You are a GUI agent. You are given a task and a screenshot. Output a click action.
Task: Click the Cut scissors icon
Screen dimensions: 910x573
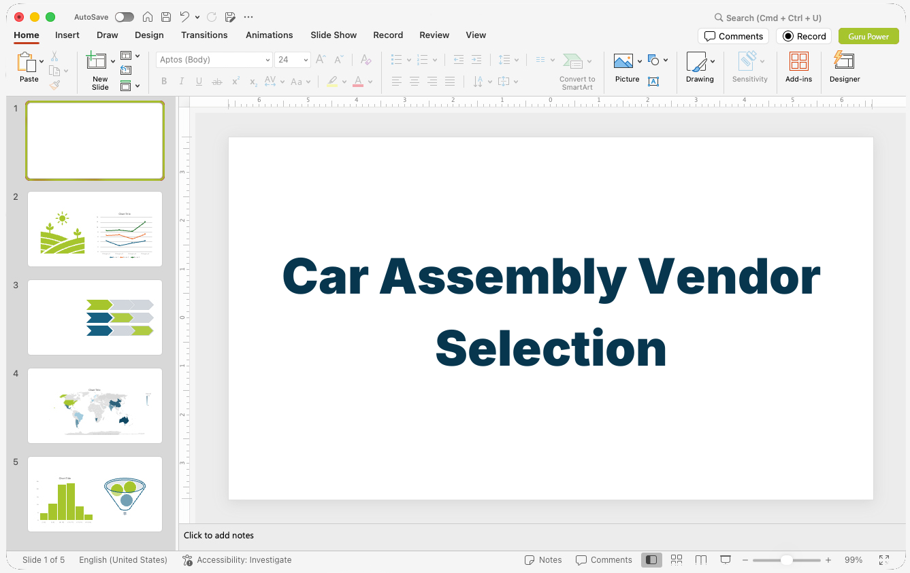tap(54, 56)
